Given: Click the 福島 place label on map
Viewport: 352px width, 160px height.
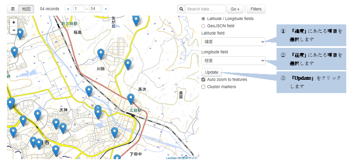Looking at the screenshot, I should coord(78,32).
